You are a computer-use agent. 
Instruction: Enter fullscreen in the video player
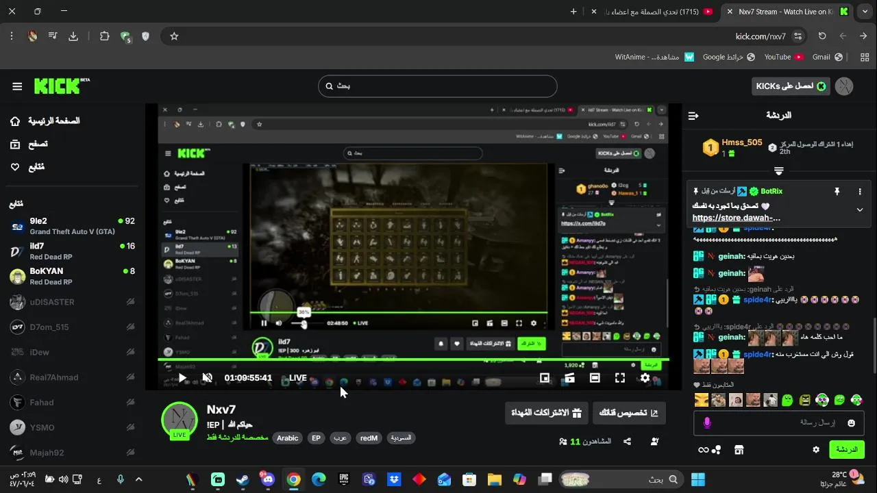click(x=620, y=377)
